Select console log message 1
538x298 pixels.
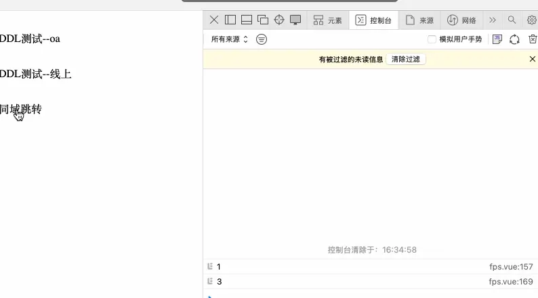click(x=371, y=267)
